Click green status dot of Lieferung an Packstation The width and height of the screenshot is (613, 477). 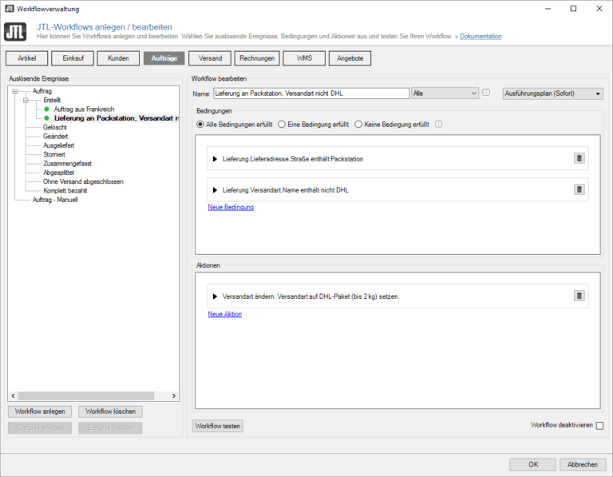tap(47, 118)
